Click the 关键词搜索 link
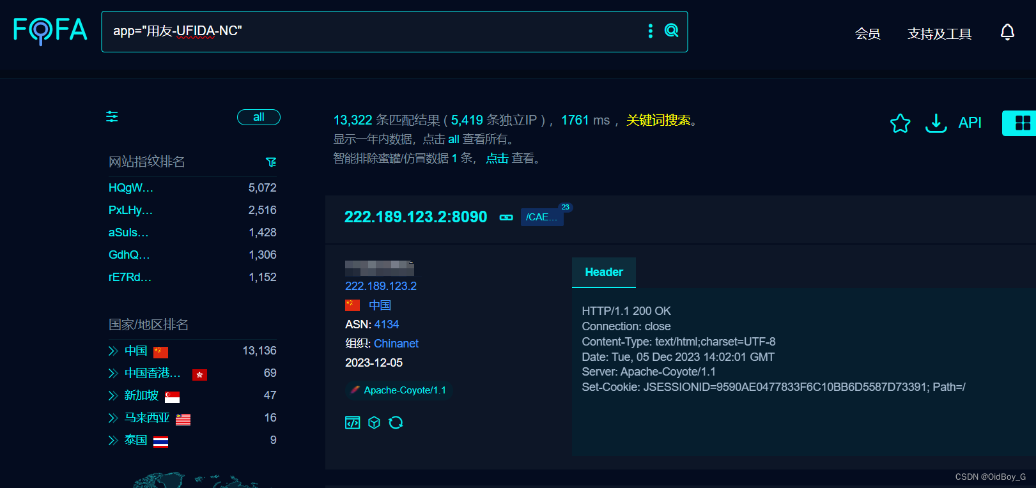 [658, 120]
